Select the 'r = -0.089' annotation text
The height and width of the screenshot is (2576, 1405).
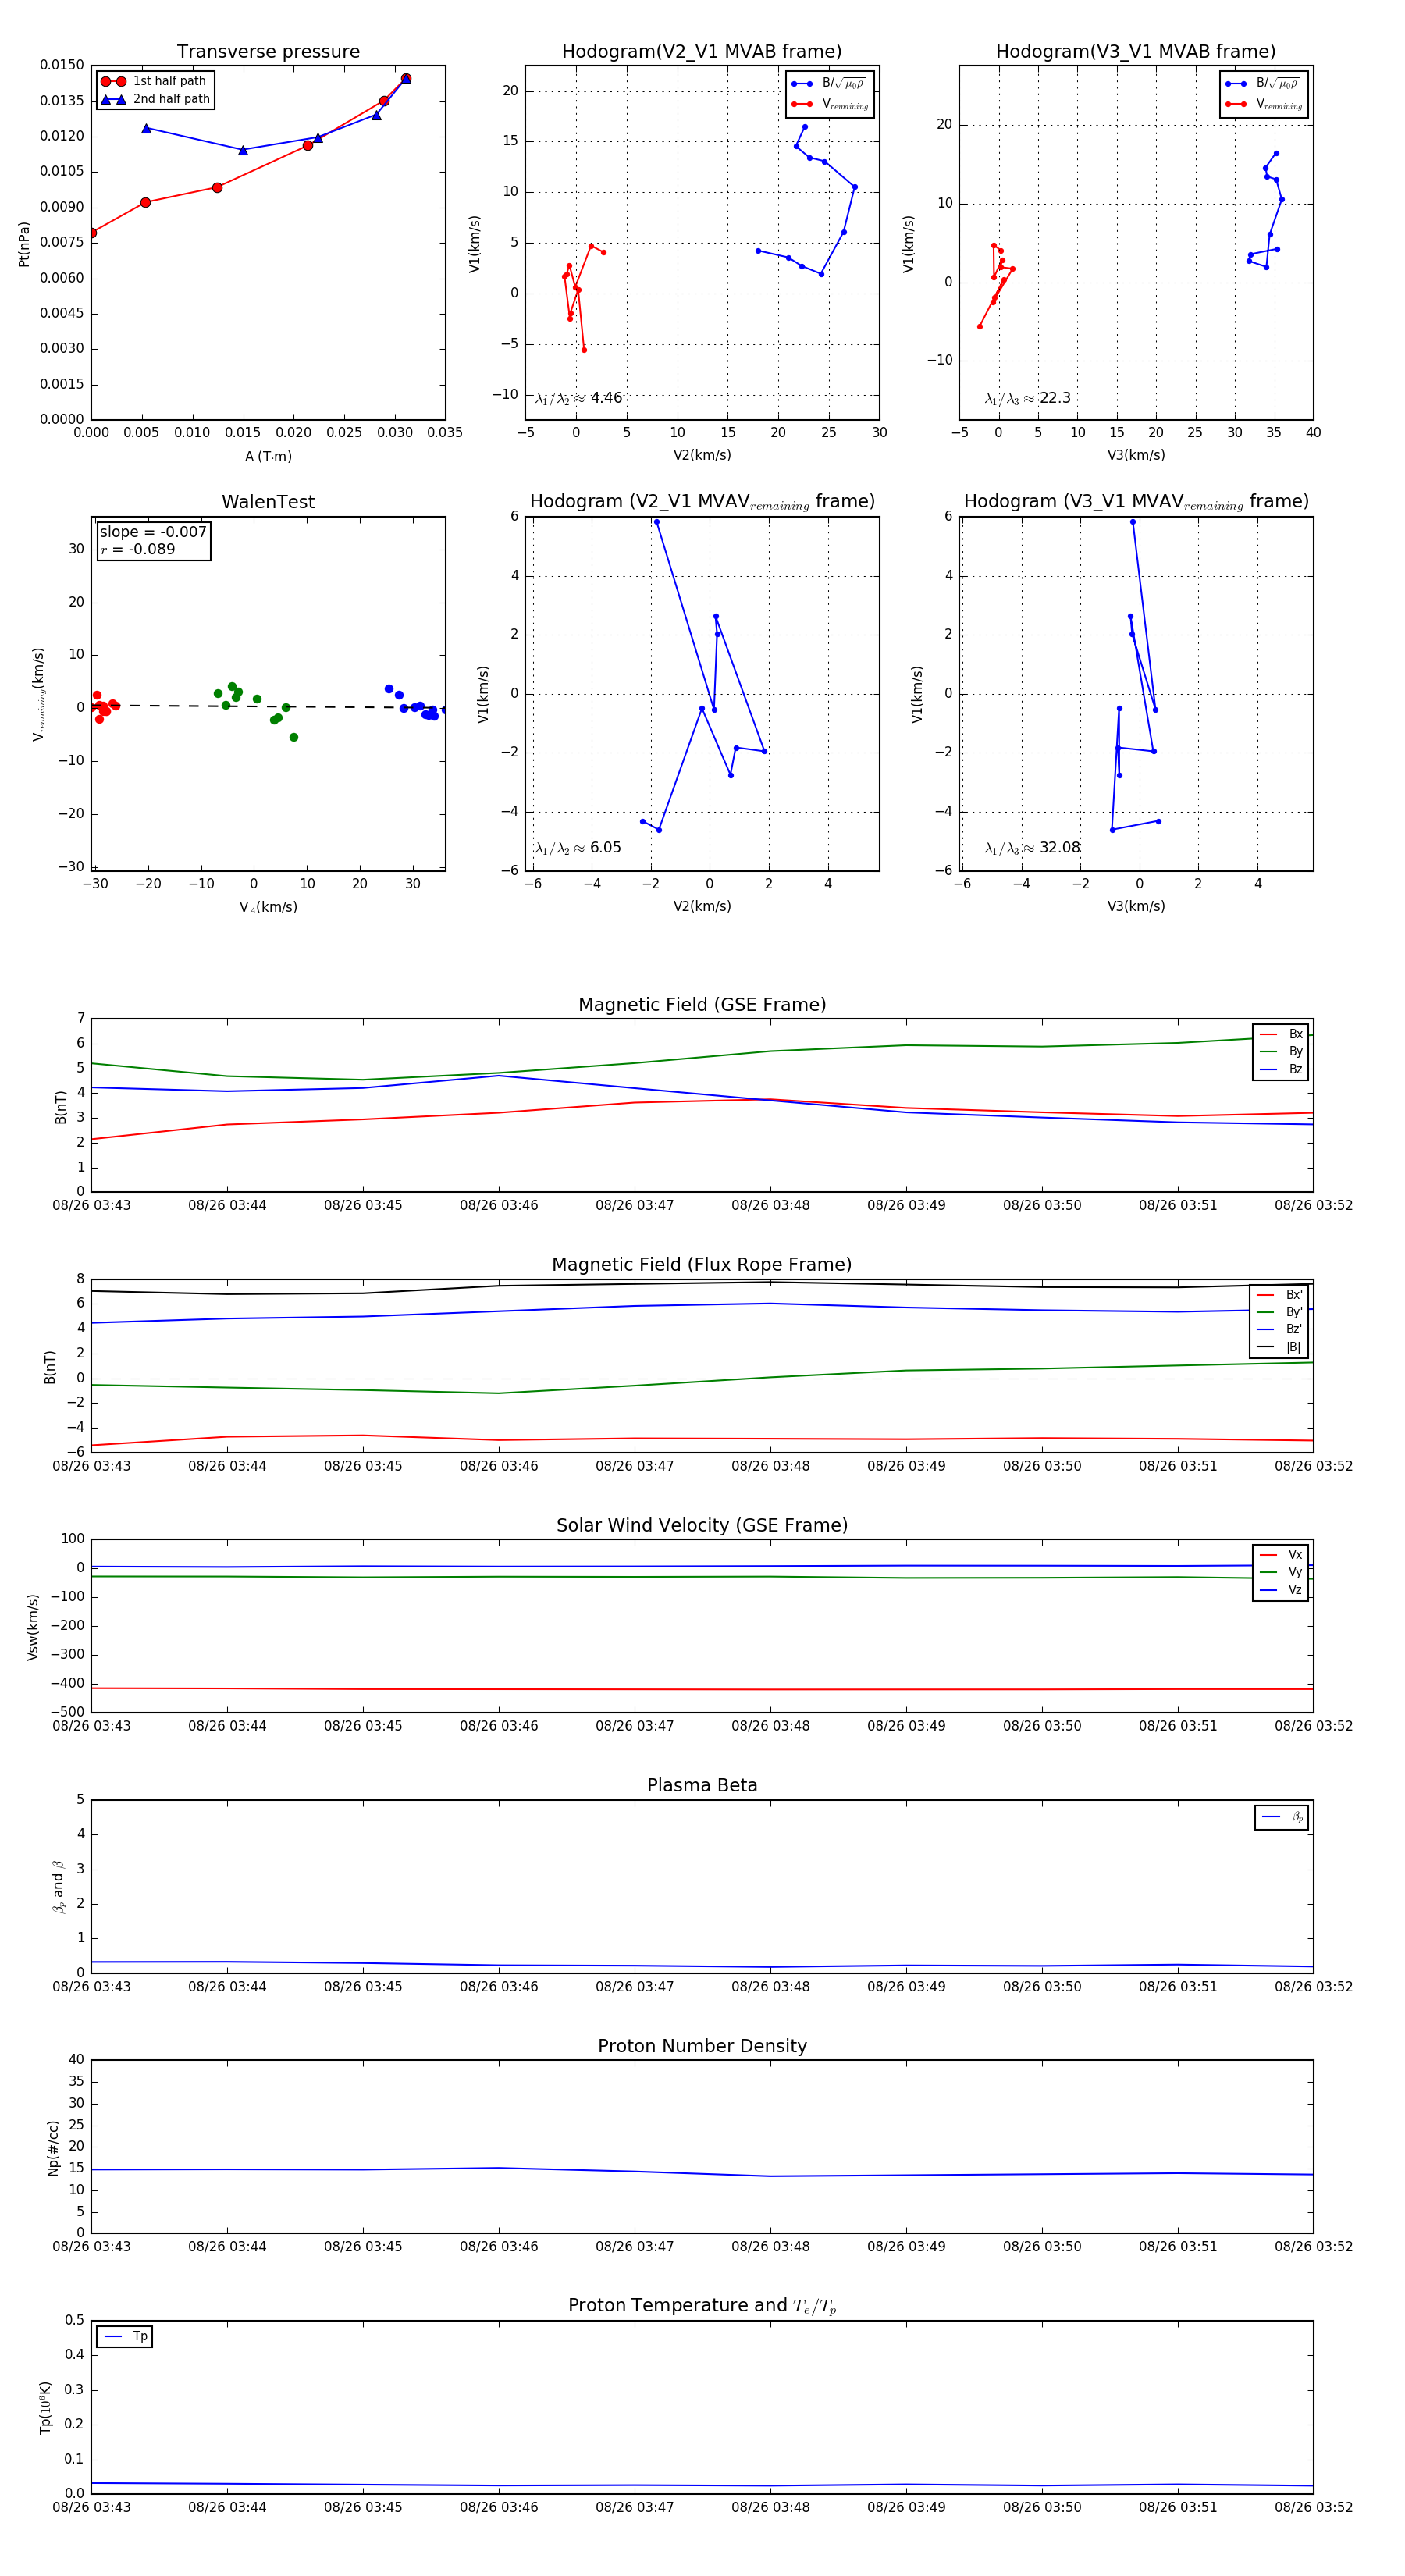[138, 549]
